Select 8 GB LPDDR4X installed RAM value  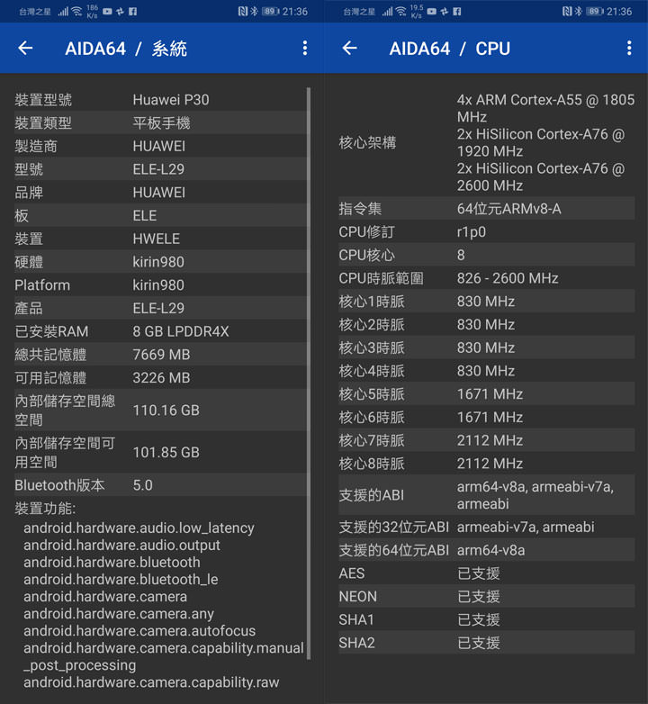(181, 331)
